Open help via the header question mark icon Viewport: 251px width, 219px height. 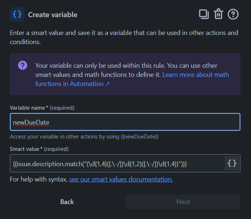pos(233,14)
